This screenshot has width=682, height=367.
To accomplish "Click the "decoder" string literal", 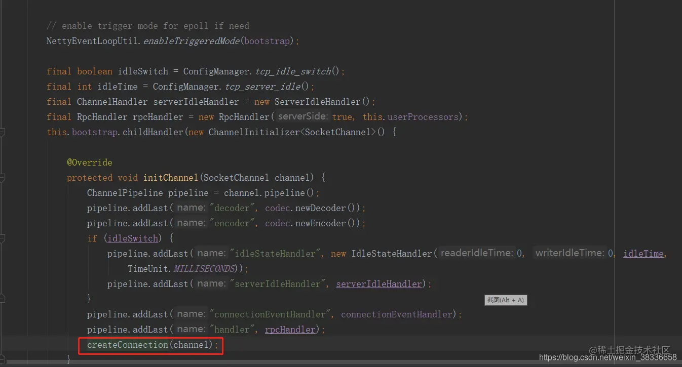I will click(x=232, y=208).
